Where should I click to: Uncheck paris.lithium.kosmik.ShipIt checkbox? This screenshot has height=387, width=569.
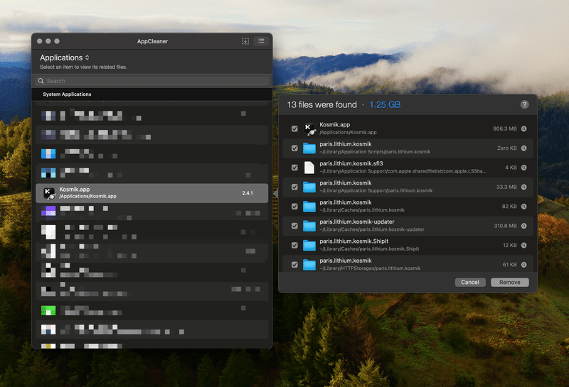click(x=294, y=245)
